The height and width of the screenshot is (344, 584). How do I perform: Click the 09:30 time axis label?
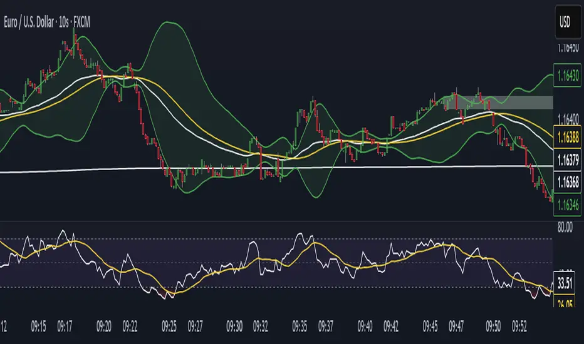(x=234, y=326)
